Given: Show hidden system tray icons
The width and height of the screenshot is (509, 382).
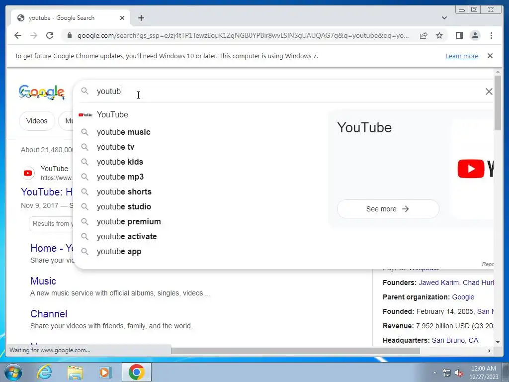Looking at the screenshot, I should click(434, 373).
